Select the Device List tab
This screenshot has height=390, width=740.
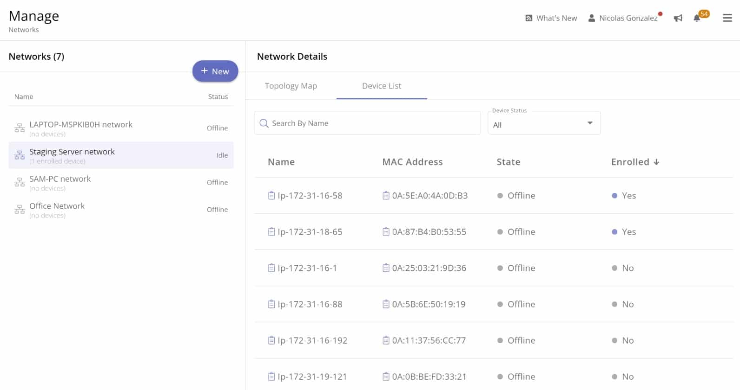pyautogui.click(x=382, y=86)
